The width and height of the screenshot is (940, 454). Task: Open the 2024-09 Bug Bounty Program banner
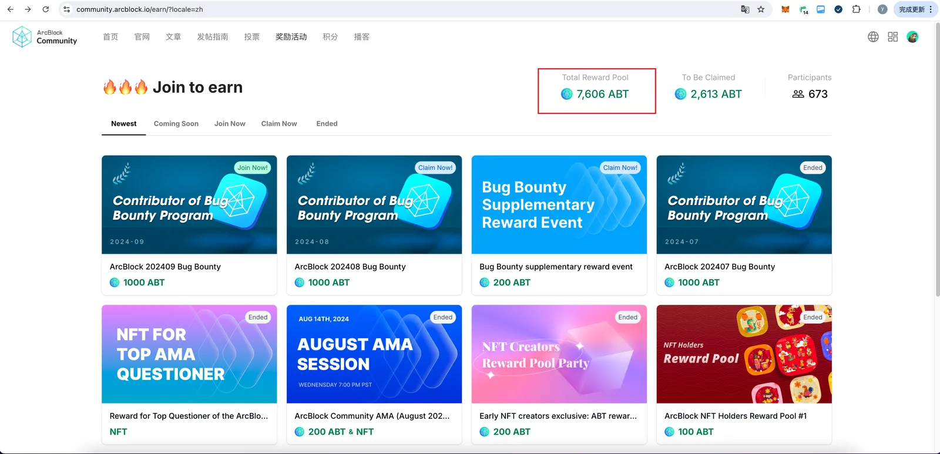pyautogui.click(x=189, y=205)
